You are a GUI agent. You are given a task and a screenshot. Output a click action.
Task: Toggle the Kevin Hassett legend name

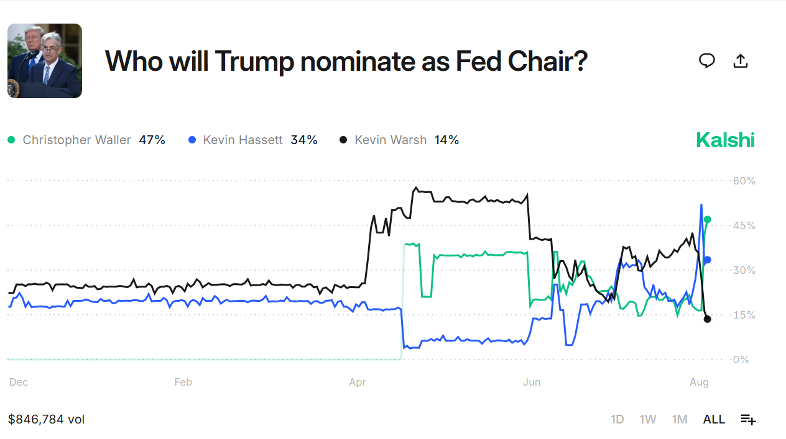(243, 140)
